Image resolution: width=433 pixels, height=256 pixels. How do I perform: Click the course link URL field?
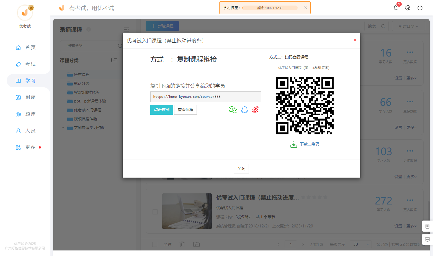[x=206, y=97]
